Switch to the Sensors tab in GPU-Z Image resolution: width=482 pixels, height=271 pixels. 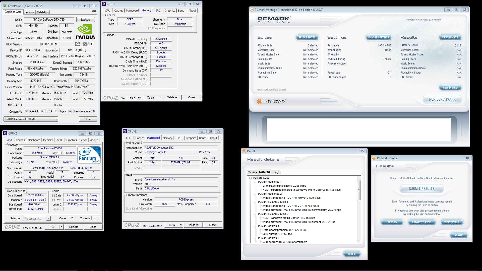pyautogui.click(x=29, y=12)
